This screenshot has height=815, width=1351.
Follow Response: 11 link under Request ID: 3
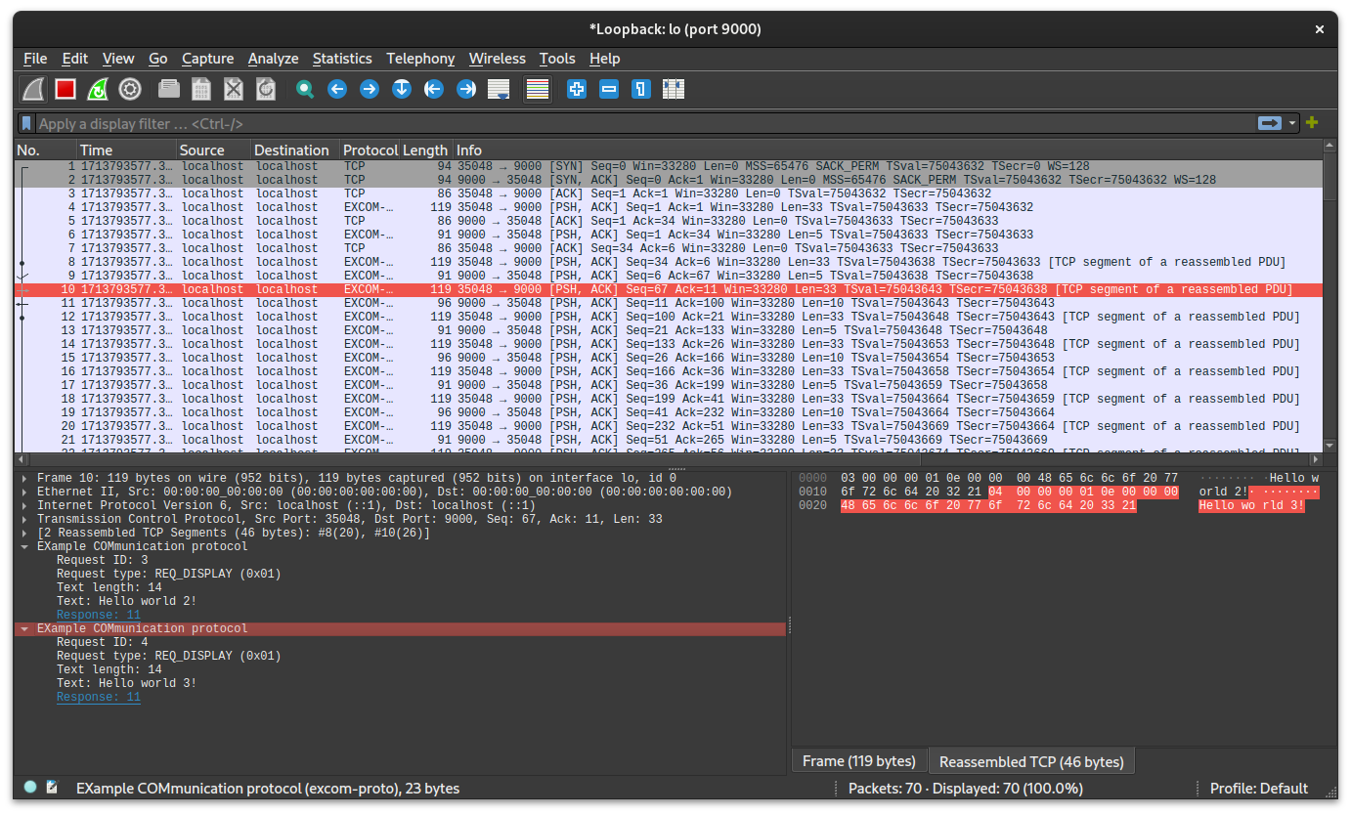[x=98, y=615]
